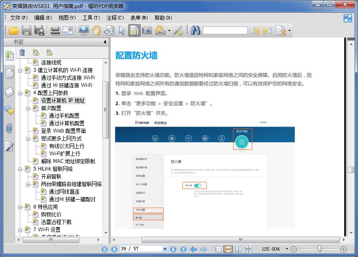The width and height of the screenshot is (358, 257).
Task: Go to last page button
Action: (183, 249)
